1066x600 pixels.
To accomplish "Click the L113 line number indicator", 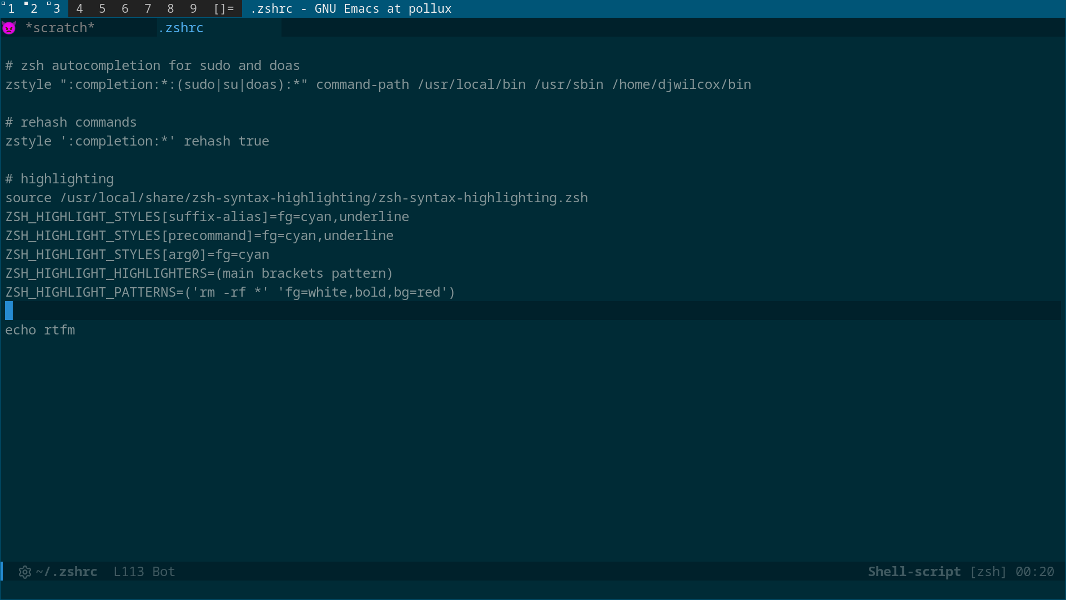I will [x=128, y=572].
